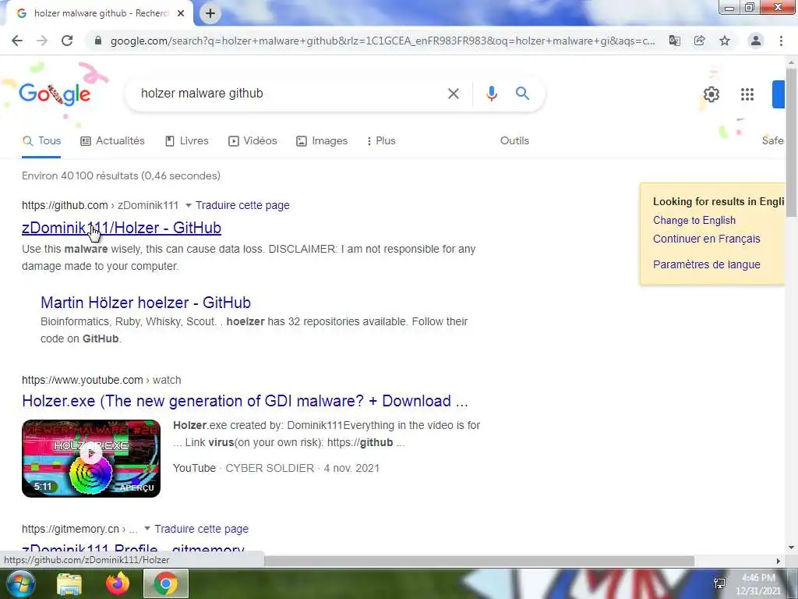Click the Google doodle logo
The width and height of the screenshot is (798, 599).
(x=55, y=94)
